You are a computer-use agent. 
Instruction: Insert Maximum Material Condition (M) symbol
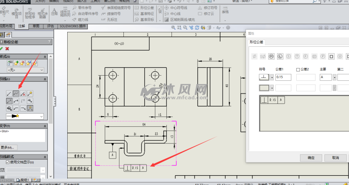(271, 57)
